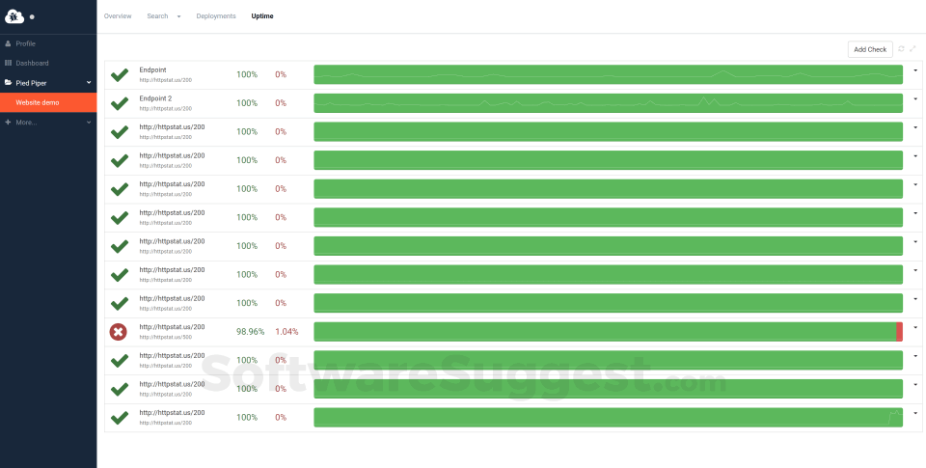Viewport: 926px width, 468px height.
Task: Open the options dropdown for Endpoint row
Action: pos(914,70)
